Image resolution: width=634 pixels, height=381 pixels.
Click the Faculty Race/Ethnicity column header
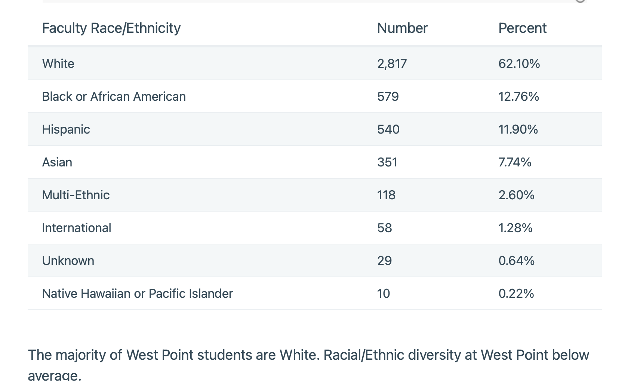pyautogui.click(x=111, y=28)
